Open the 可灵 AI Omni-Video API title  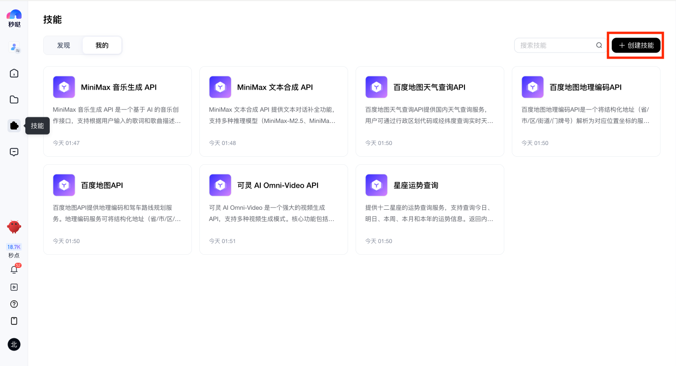[278, 185]
